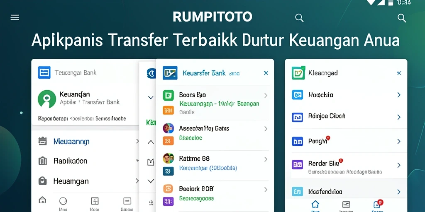Click the blue Teucangar Bank logo icon

(x=44, y=72)
